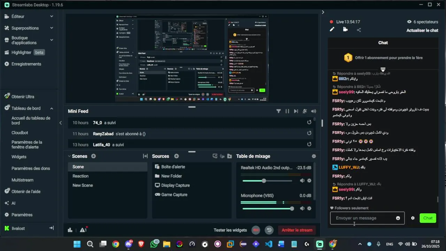Collapse the left sidebar with the arrow
Screen dimensions: 446x251
pos(61,123)
